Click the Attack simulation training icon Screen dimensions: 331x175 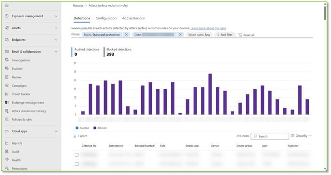coord(7,111)
